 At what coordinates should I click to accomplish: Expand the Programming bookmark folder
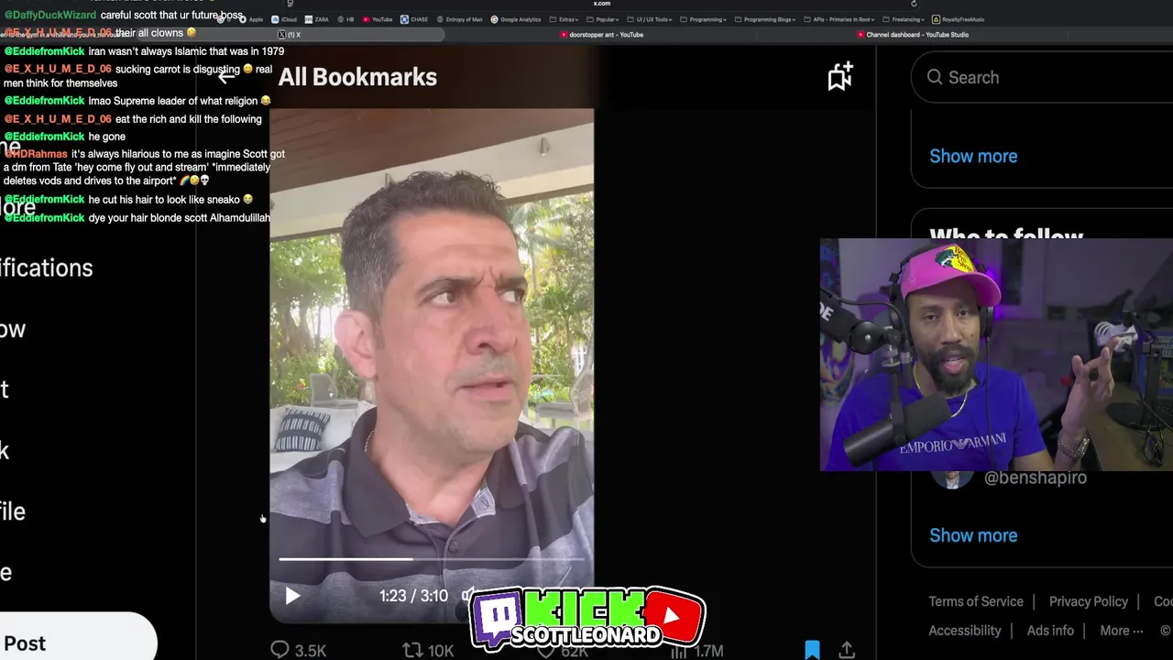click(x=704, y=19)
